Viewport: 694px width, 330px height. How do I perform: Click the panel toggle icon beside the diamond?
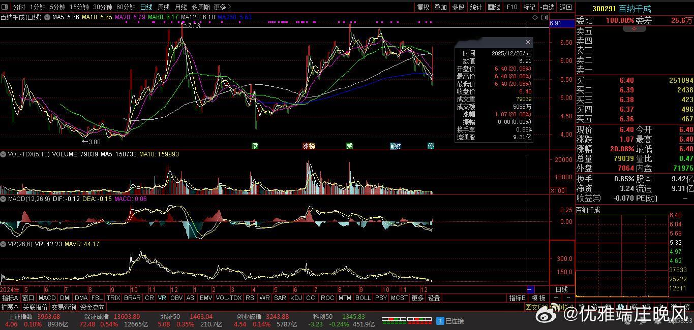(x=544, y=18)
